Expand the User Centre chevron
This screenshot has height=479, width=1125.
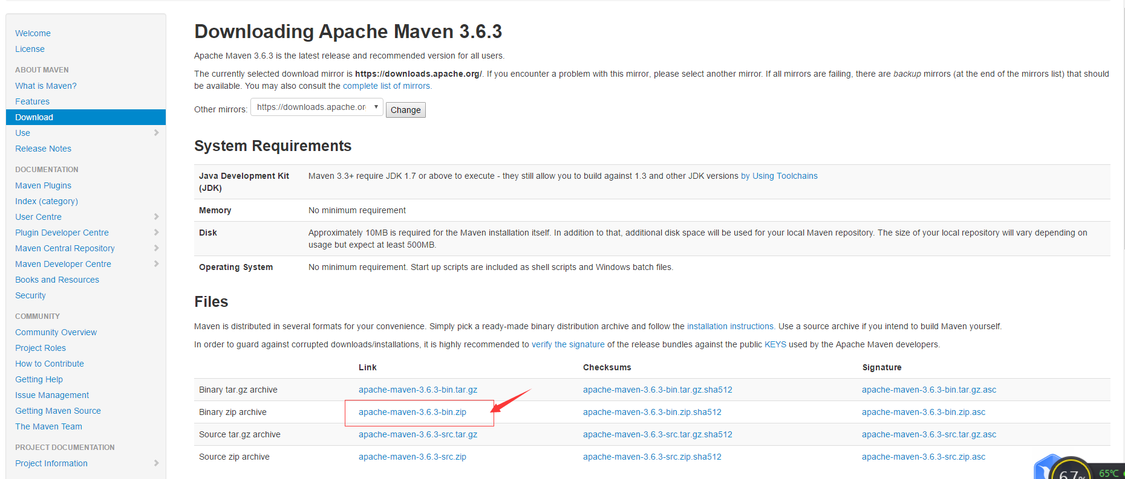156,217
